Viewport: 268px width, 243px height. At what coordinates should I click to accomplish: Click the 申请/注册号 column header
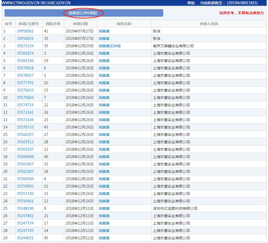[29, 24]
